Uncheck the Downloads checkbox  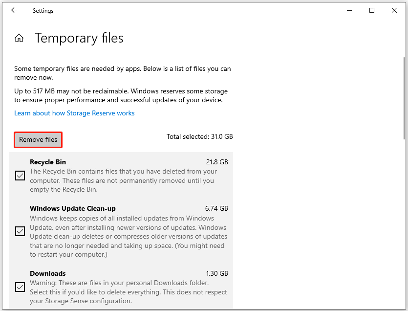coord(20,287)
